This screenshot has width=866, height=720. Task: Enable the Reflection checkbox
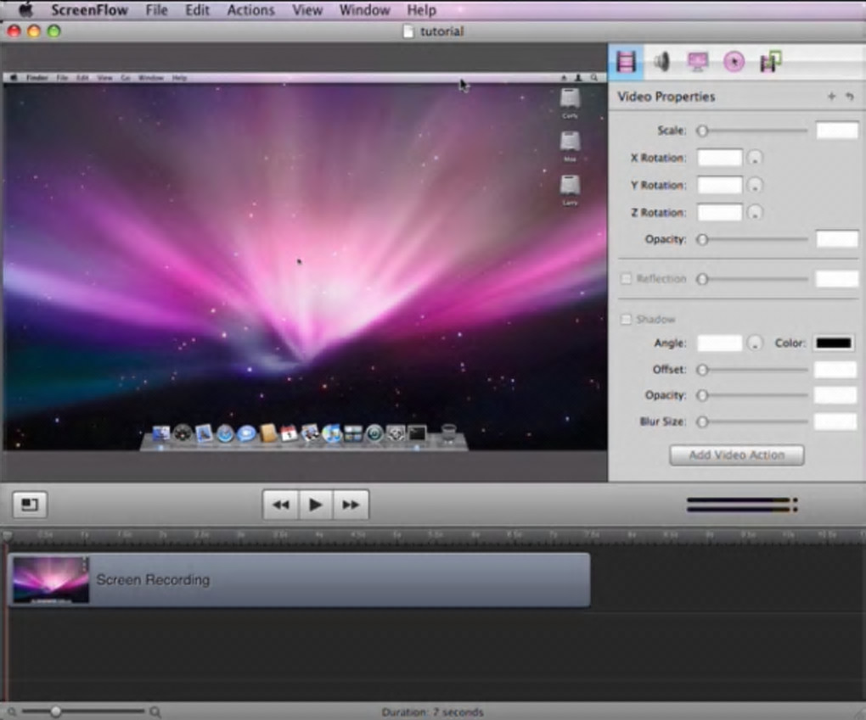click(x=627, y=279)
